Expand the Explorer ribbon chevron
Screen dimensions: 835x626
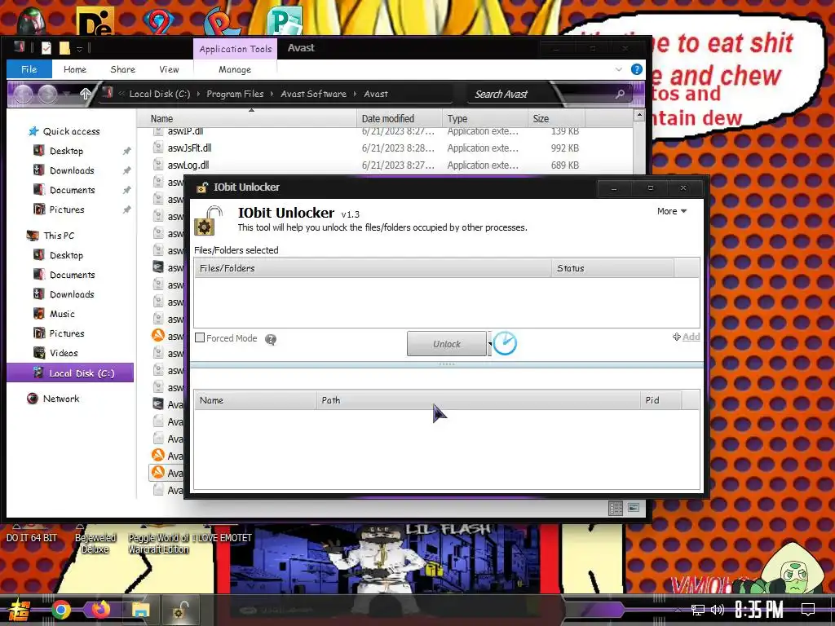coord(619,69)
